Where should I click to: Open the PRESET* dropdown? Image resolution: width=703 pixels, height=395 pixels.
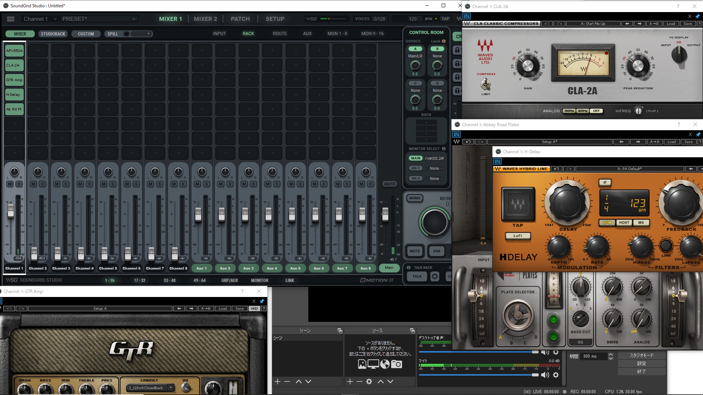click(99, 19)
